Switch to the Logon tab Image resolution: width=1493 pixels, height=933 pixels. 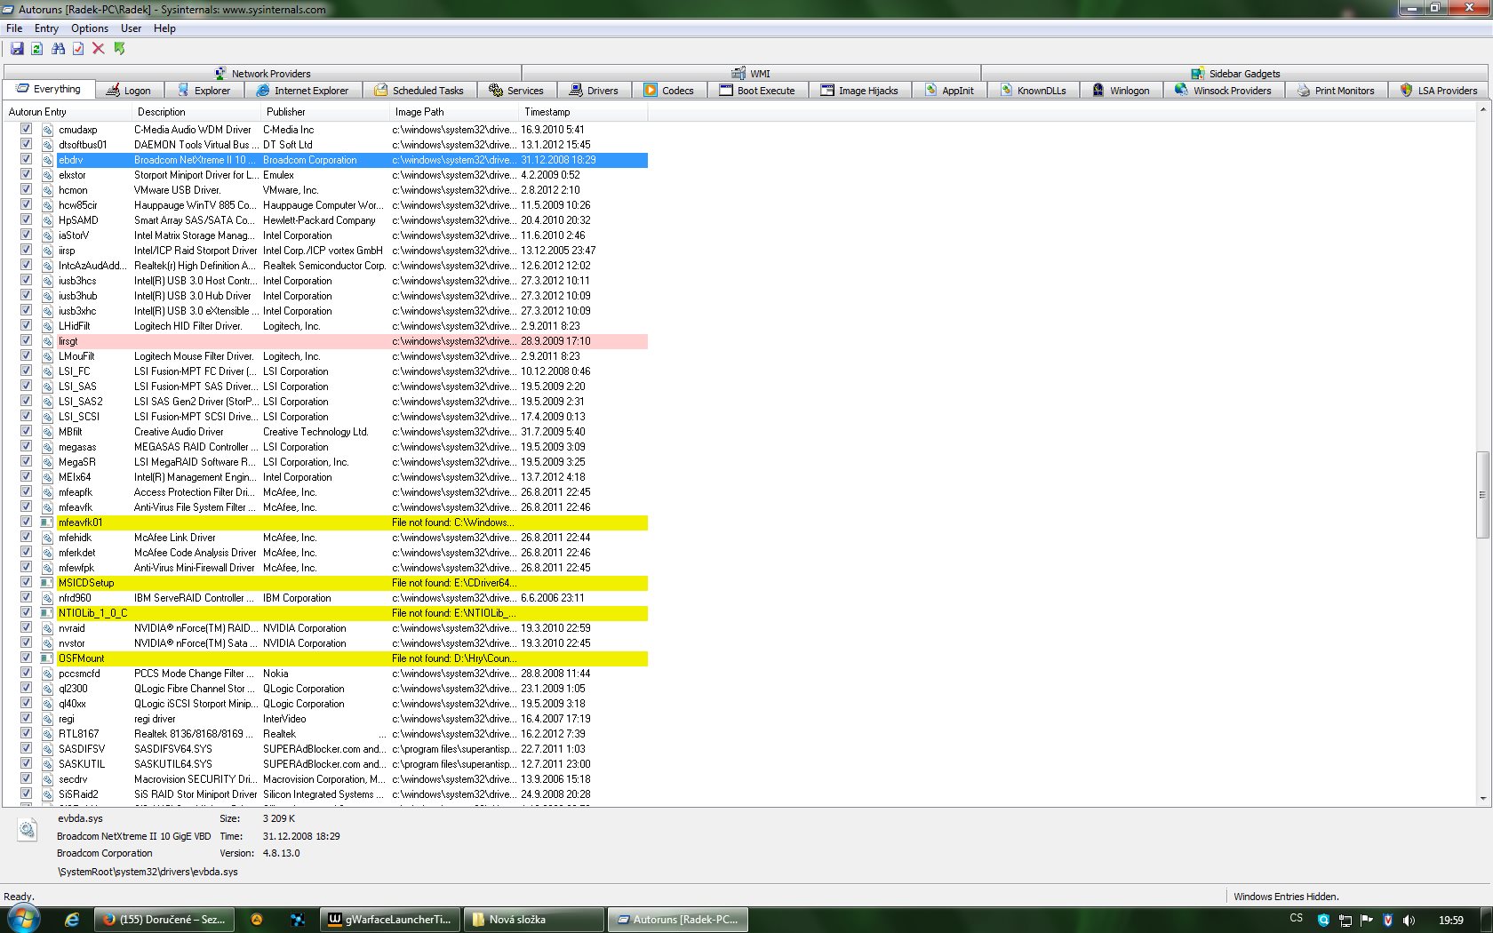128,90
